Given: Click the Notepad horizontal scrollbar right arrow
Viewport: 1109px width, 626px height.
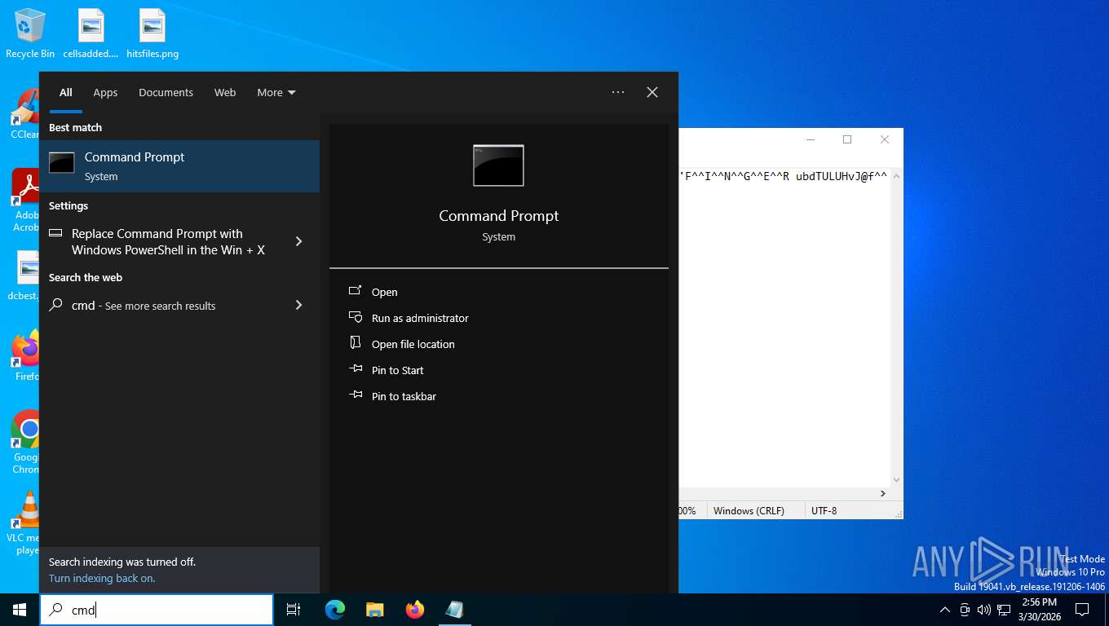Looking at the screenshot, I should click(x=883, y=493).
